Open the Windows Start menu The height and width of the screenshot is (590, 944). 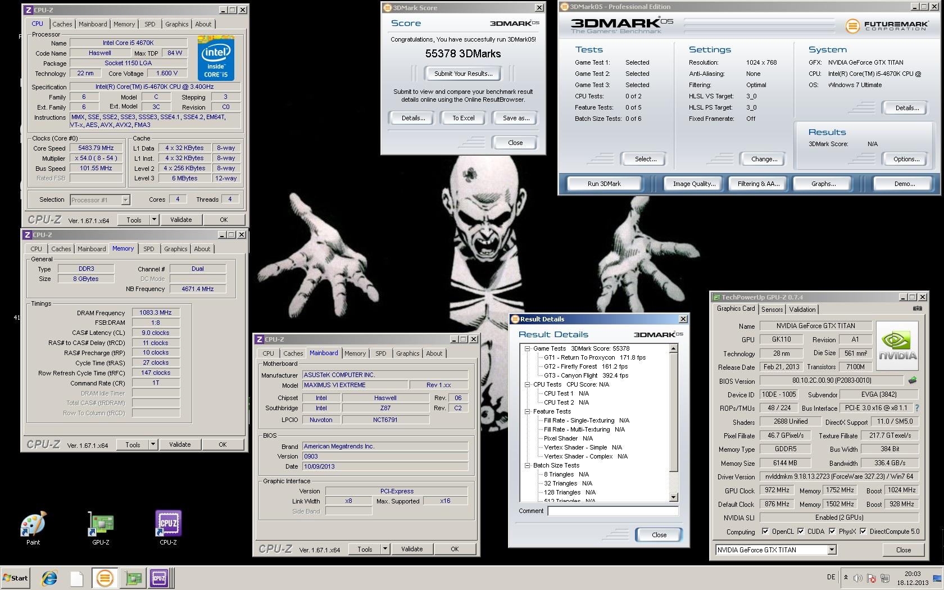[16, 578]
